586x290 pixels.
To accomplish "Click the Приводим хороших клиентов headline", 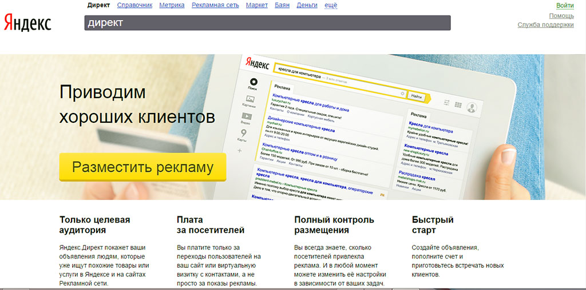I will click(x=137, y=104).
